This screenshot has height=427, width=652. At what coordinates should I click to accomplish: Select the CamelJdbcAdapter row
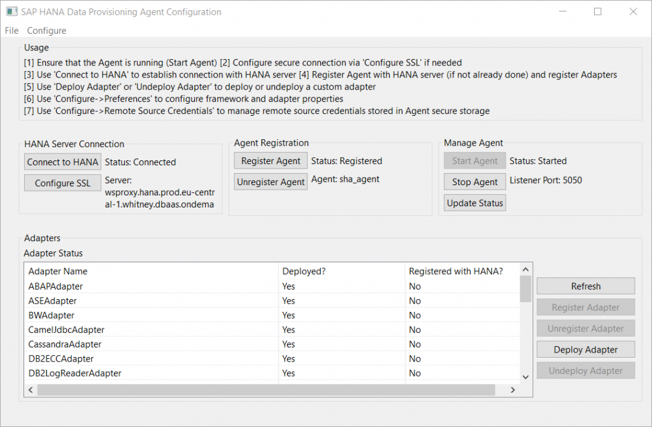tap(272, 330)
